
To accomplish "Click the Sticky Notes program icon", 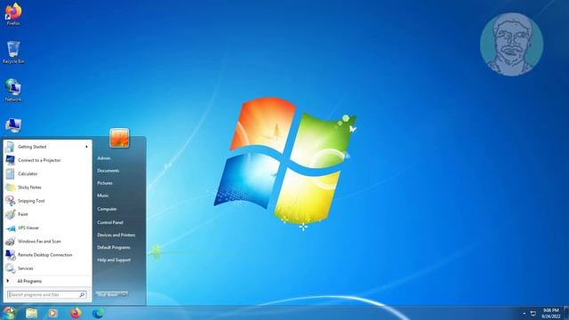I will point(10,188).
